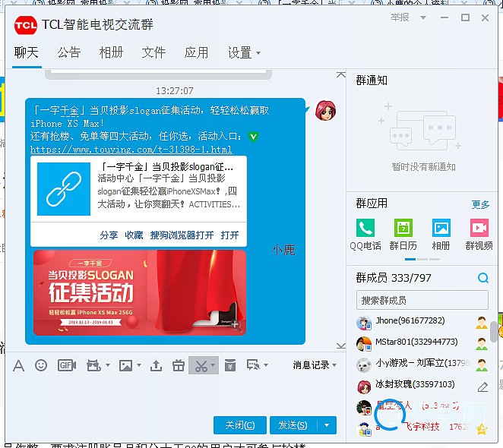503x448 pixels.
Task: Activate the screenshot scissors tool
Action: pos(201,365)
